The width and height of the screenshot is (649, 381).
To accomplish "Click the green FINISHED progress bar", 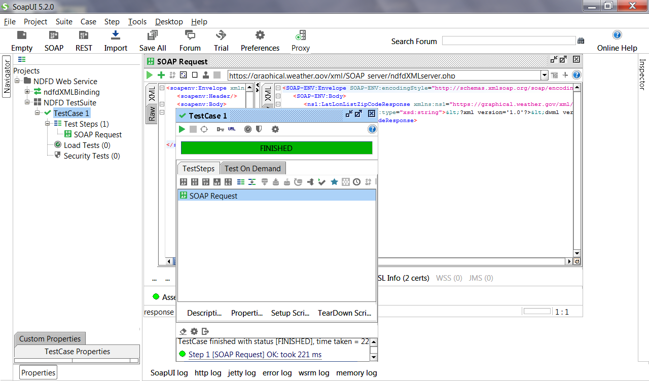I will (275, 148).
